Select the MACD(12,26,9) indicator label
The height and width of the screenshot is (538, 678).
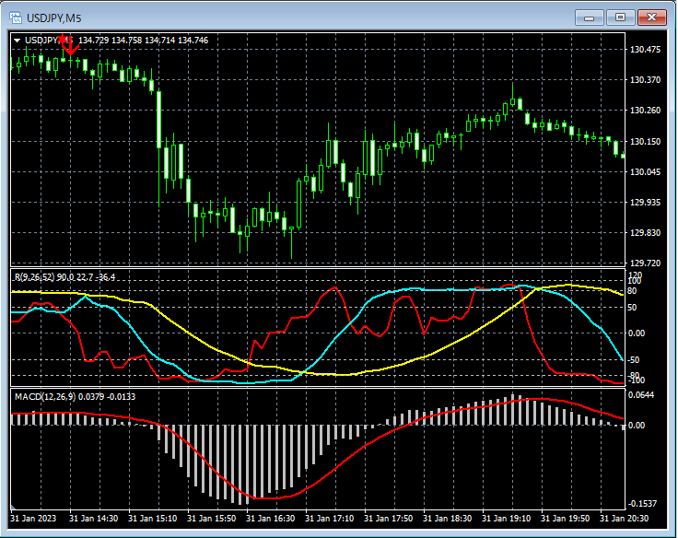click(44, 396)
